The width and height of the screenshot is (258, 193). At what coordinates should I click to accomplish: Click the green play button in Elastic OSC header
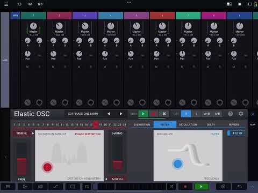tap(143, 114)
